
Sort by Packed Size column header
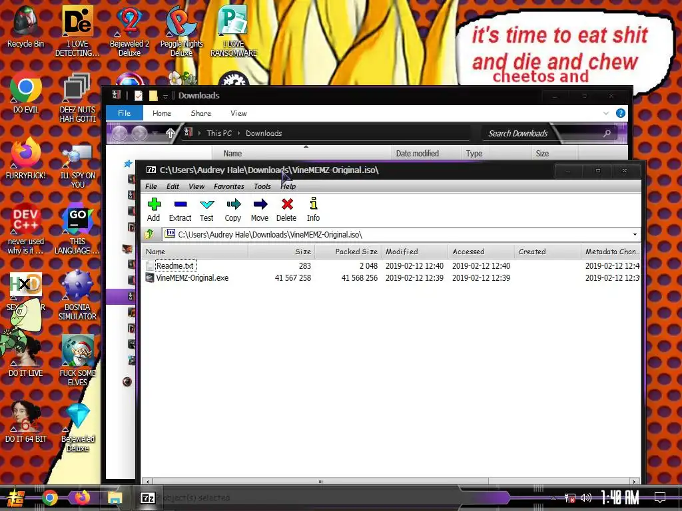(x=348, y=252)
